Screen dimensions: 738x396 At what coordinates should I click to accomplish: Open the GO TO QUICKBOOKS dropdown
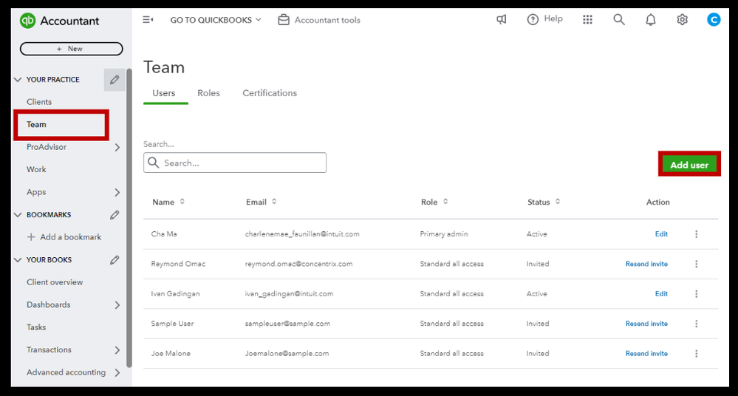216,20
